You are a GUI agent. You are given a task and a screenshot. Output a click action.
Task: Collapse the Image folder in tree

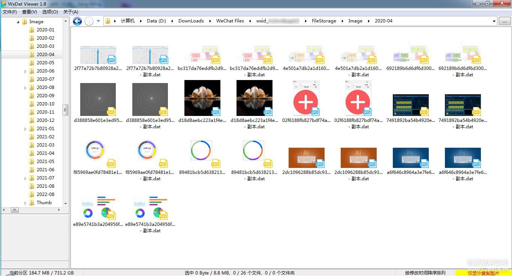pyautogui.click(x=18, y=22)
